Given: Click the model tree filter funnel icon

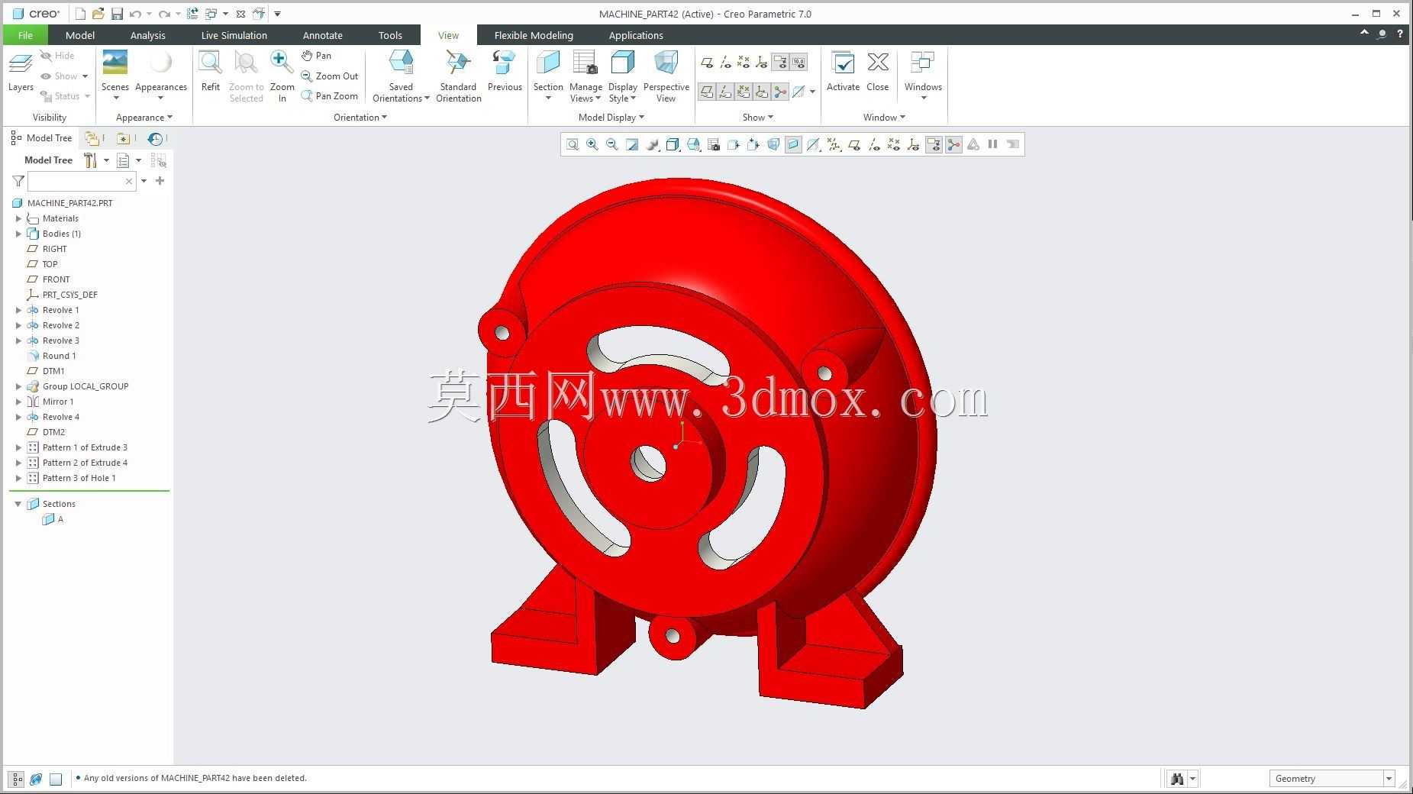Looking at the screenshot, I should coord(18,181).
